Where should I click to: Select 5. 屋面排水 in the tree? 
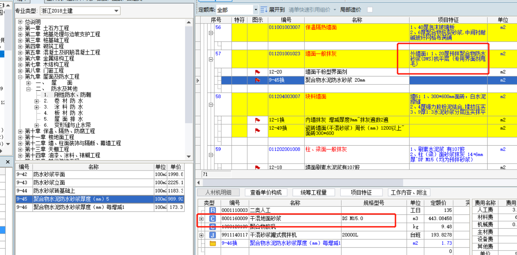click(x=63, y=119)
